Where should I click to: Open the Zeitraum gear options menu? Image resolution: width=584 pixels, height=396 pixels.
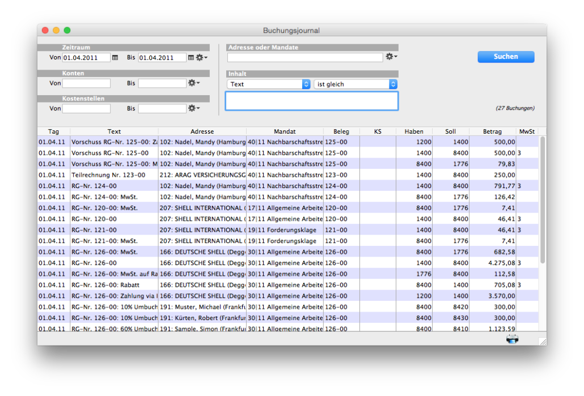200,57
